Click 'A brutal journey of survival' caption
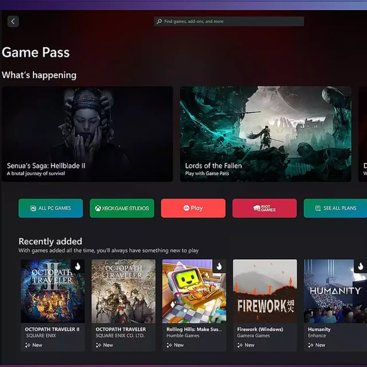Image resolution: width=367 pixels, height=367 pixels. click(x=36, y=173)
